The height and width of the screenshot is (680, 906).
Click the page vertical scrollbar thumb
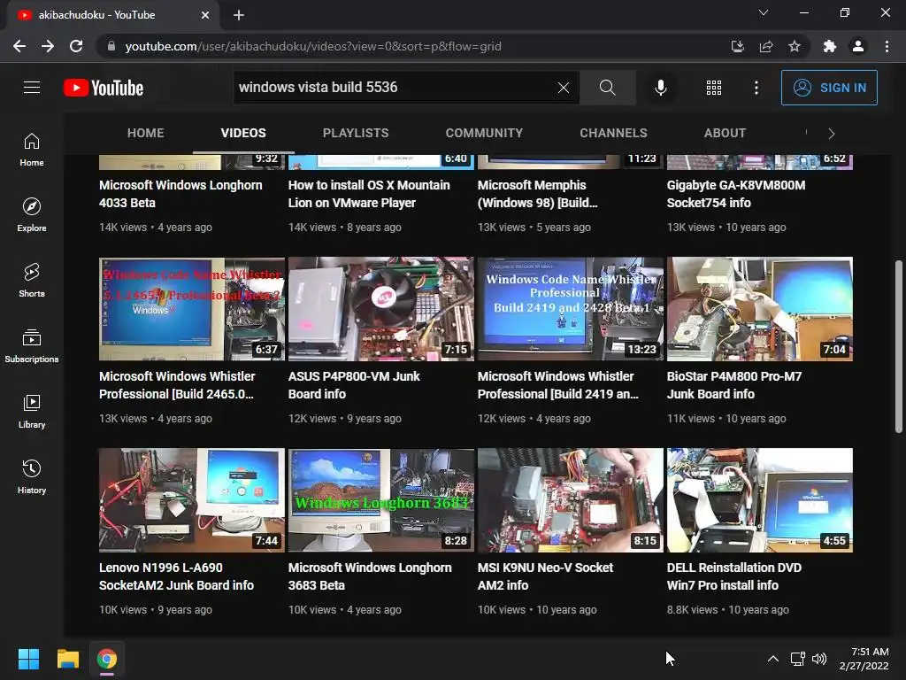tap(899, 346)
